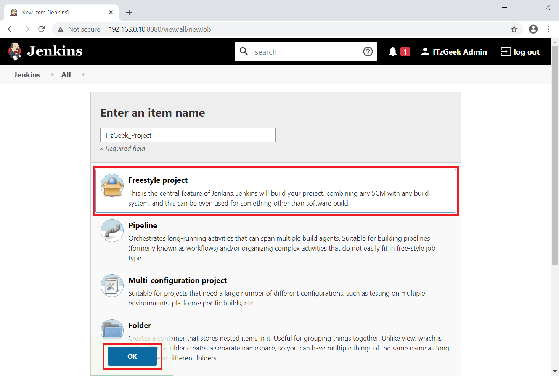Go to Jenkins breadcrumb link
The image size is (559, 376).
coord(27,75)
